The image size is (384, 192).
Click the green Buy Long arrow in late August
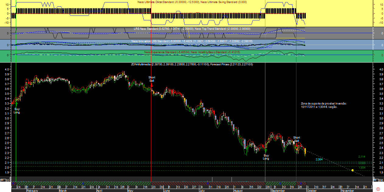click(x=266, y=150)
